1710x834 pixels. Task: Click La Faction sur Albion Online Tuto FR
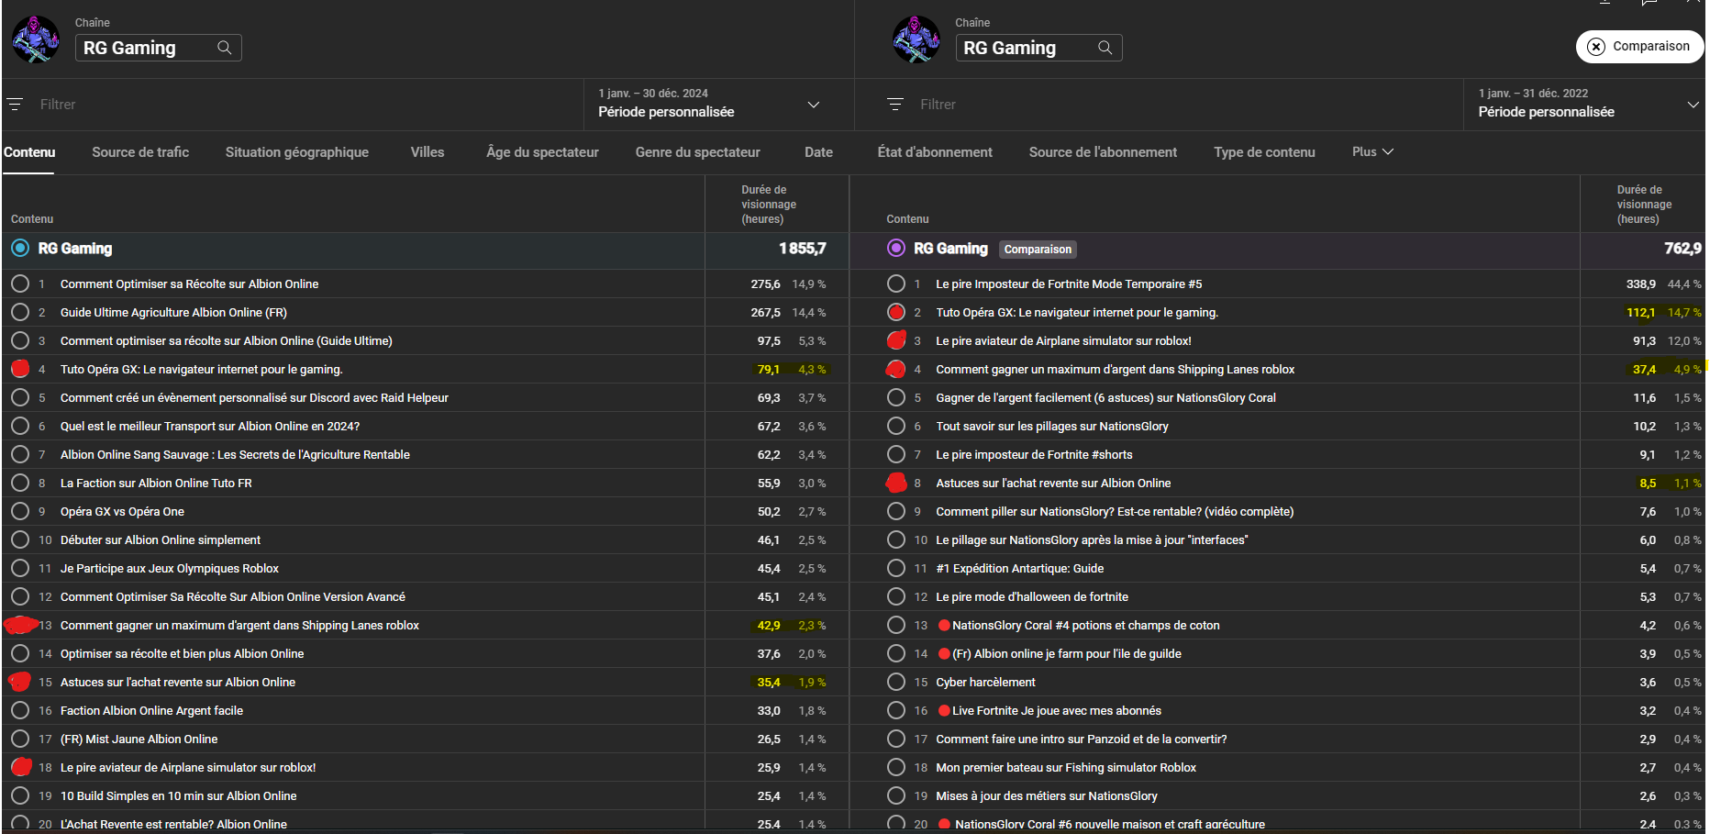coord(156,484)
